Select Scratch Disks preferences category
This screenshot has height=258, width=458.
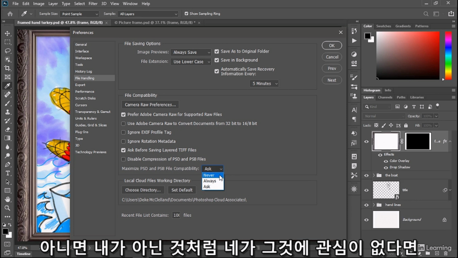[86, 98]
